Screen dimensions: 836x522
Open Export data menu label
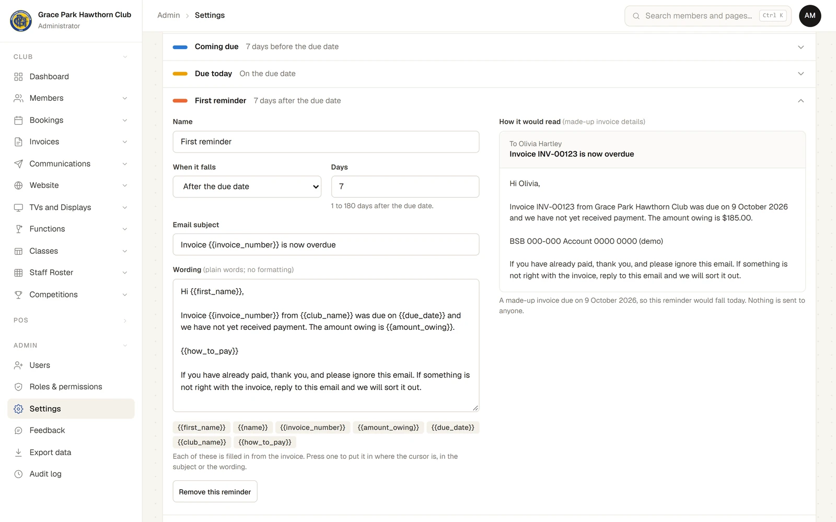click(50, 453)
